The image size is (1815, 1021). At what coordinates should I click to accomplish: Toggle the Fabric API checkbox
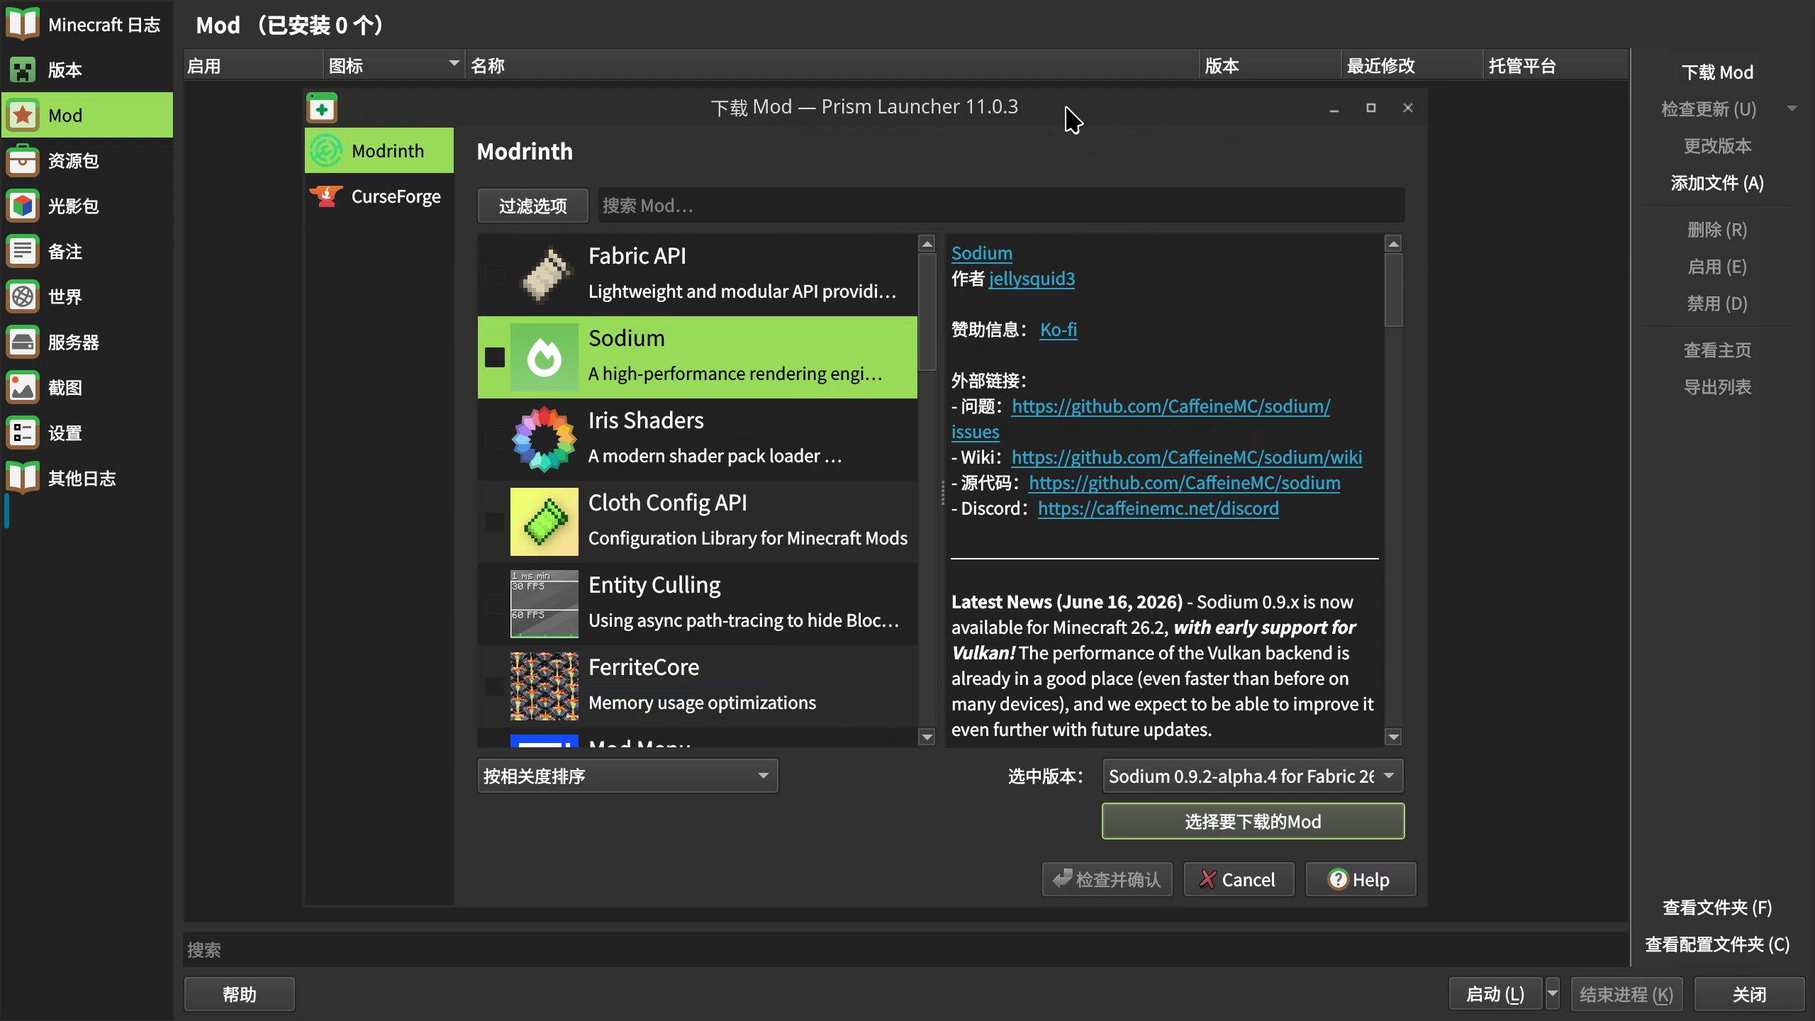pyautogui.click(x=495, y=275)
